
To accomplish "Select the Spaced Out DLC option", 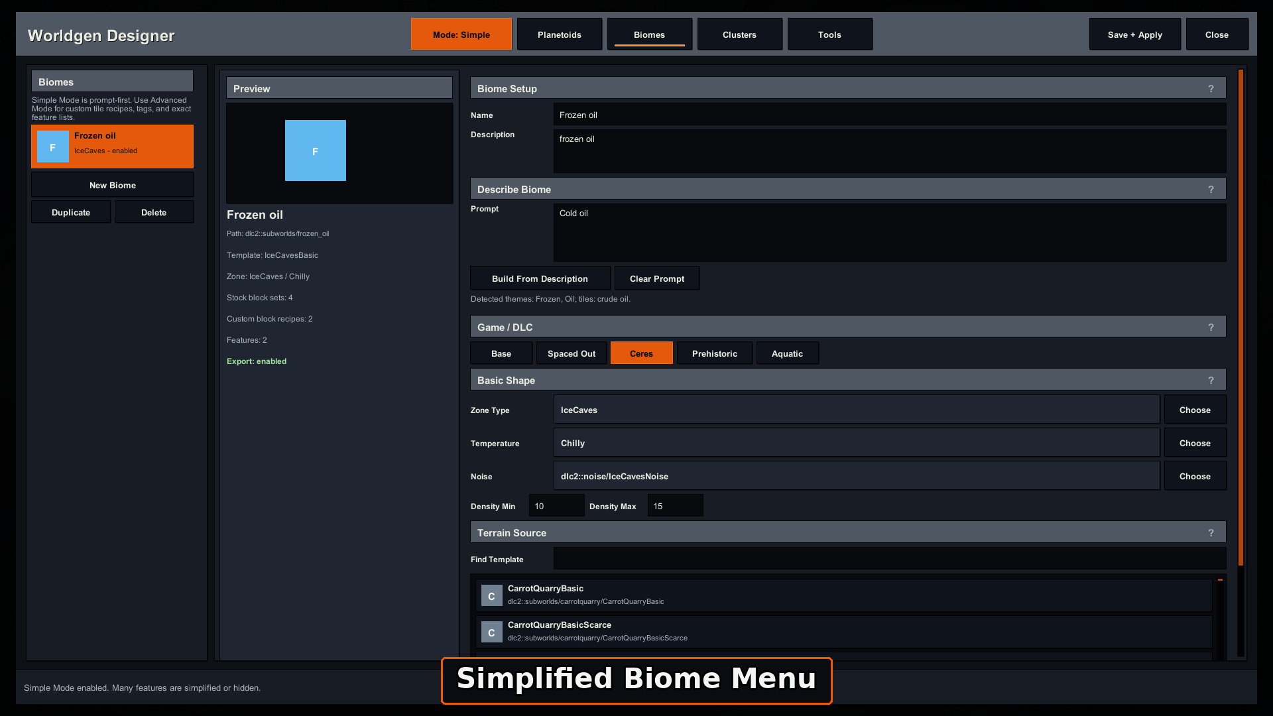I will [572, 353].
